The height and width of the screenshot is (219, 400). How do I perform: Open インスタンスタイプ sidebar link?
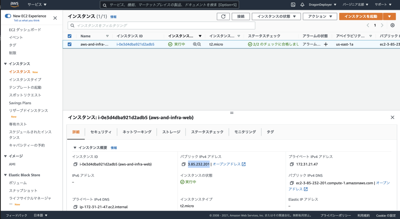click(25, 80)
